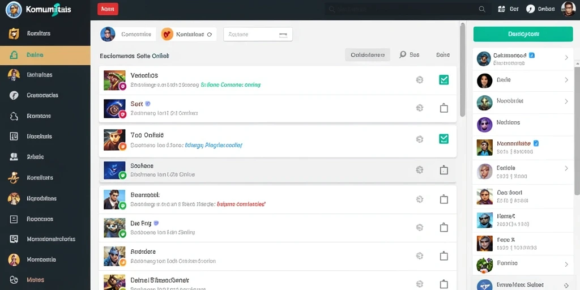
Task: Open the Vedocfios game thumbnail
Action: (x=114, y=80)
